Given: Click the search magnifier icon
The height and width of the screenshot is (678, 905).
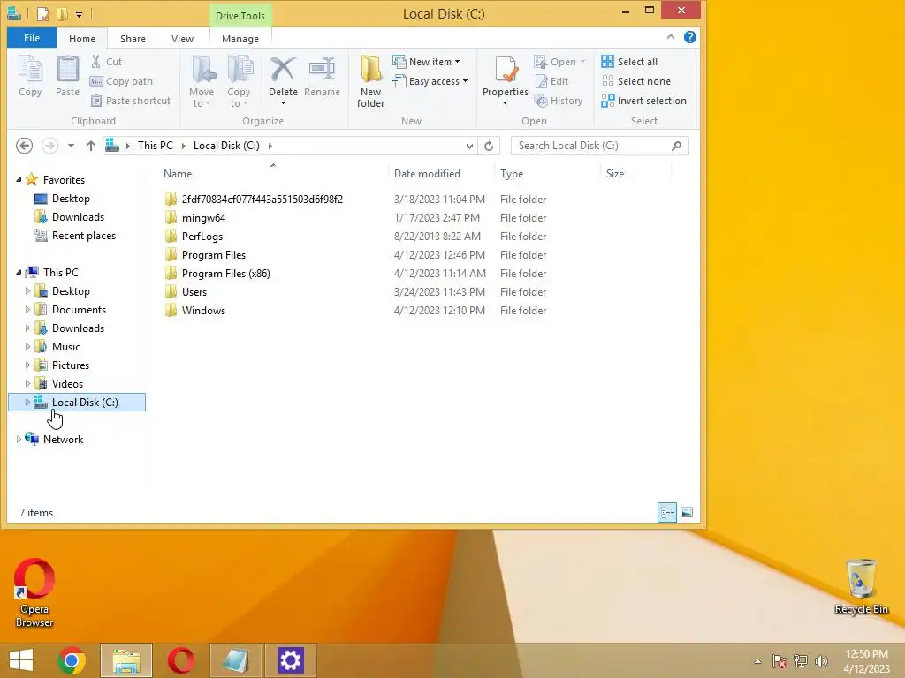Looking at the screenshot, I should click(676, 146).
